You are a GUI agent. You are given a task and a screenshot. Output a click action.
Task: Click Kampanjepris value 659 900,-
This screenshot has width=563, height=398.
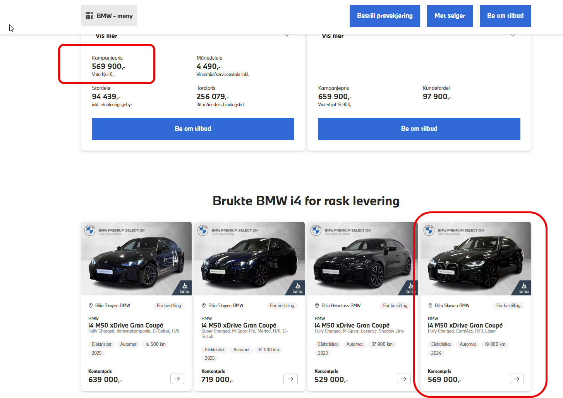335,96
